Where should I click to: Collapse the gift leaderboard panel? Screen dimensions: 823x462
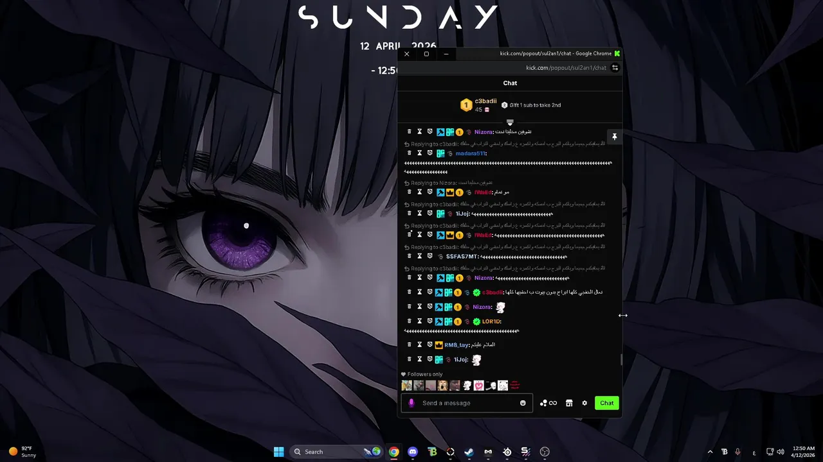[510, 122]
